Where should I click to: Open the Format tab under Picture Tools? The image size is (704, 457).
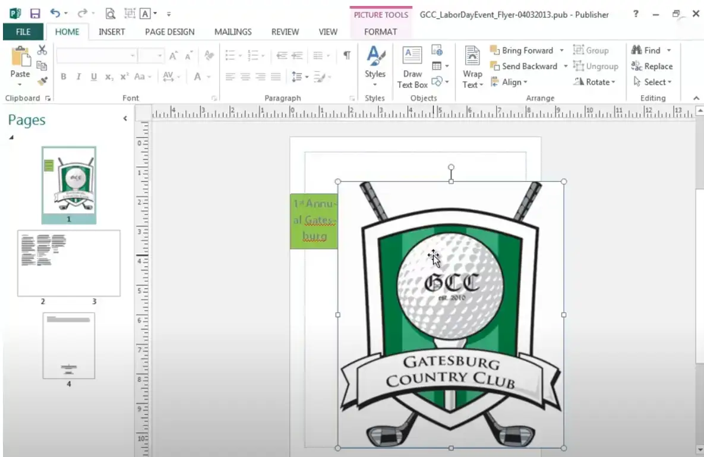[380, 32]
